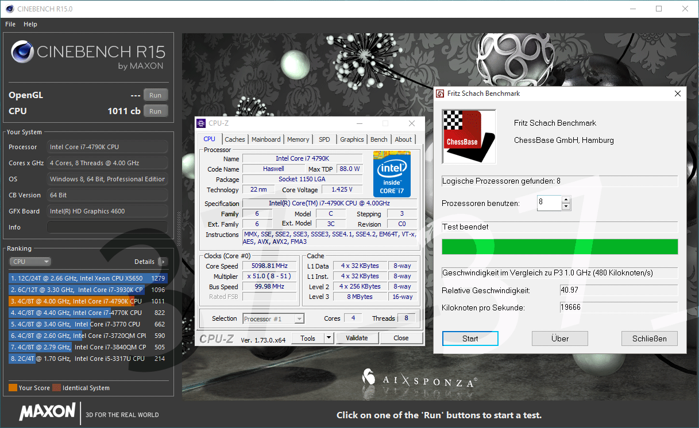The height and width of the screenshot is (428, 699).
Task: Click the Processor field Intel Core i7-4790K
Action: point(107,147)
